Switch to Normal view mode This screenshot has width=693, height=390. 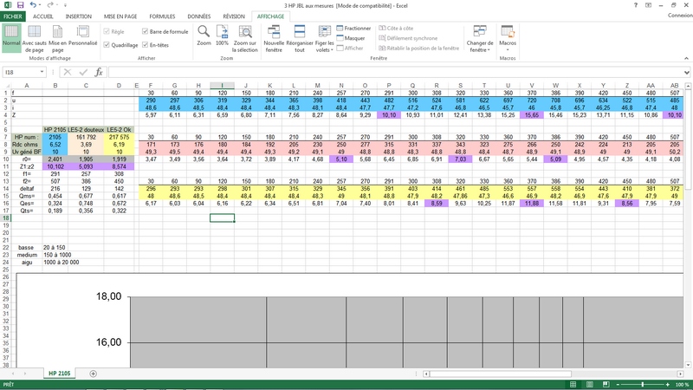[11, 38]
